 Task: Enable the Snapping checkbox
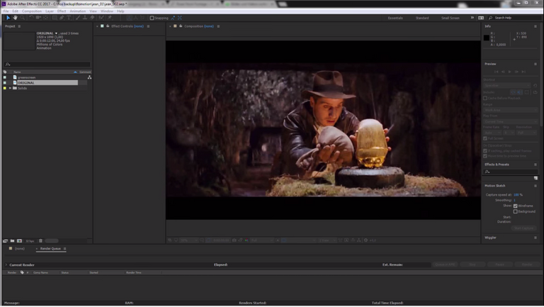[152, 18]
